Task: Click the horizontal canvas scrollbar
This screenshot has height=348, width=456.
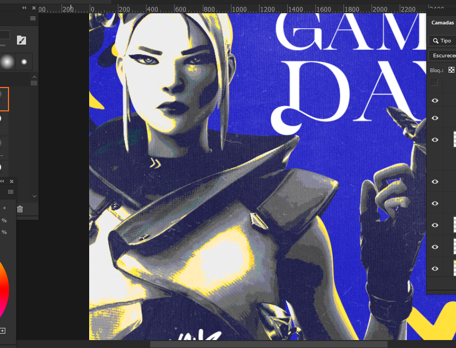Action: [x=269, y=344]
